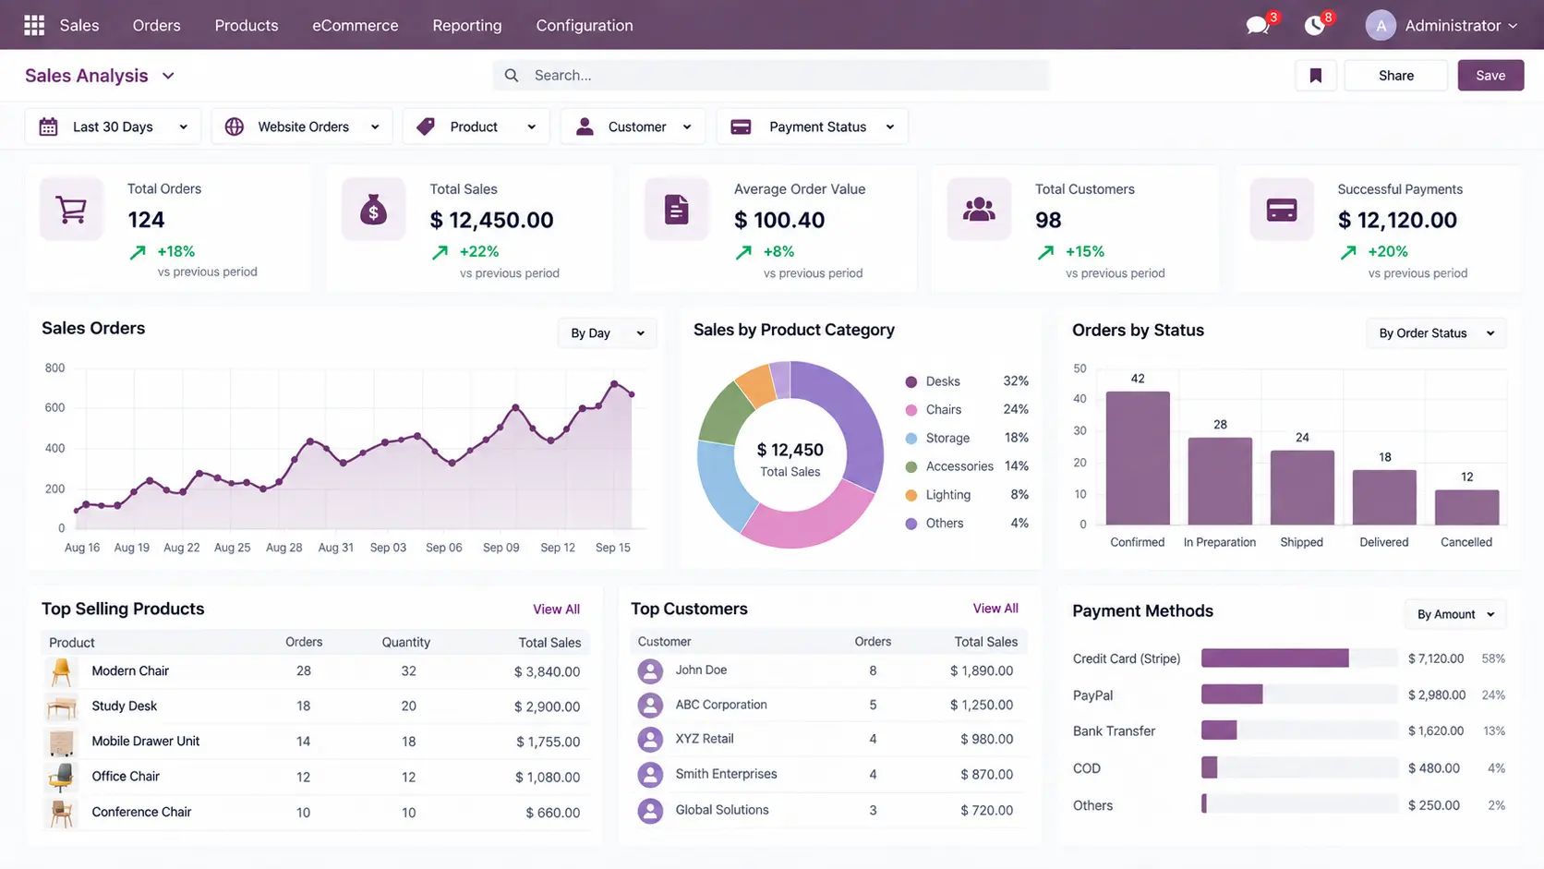This screenshot has height=869, width=1544.
Task: Click the Total Customers people icon
Action: pyautogui.click(x=979, y=210)
